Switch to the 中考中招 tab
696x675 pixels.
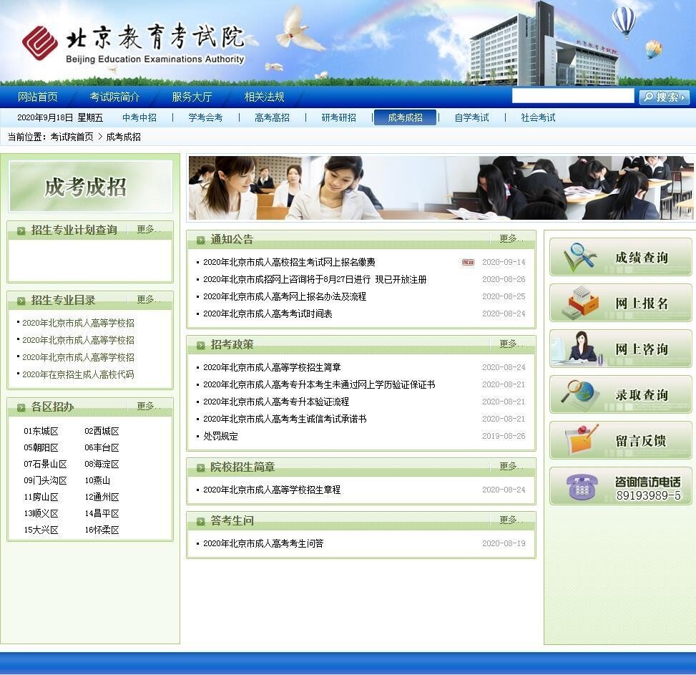pos(139,117)
